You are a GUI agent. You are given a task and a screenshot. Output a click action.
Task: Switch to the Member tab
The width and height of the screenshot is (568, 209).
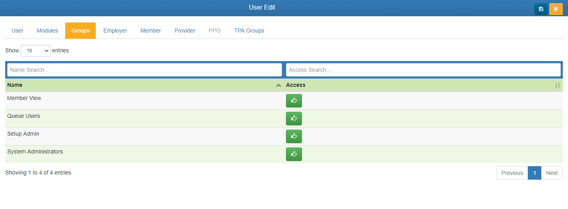coord(151,31)
